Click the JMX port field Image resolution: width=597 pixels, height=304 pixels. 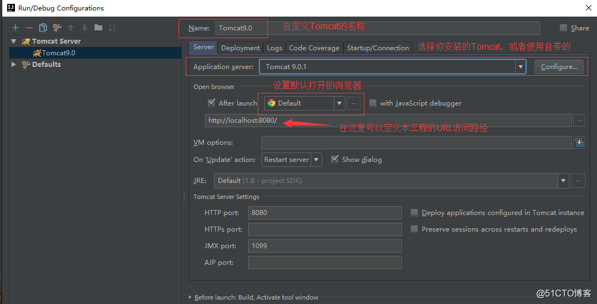pyautogui.click(x=325, y=246)
